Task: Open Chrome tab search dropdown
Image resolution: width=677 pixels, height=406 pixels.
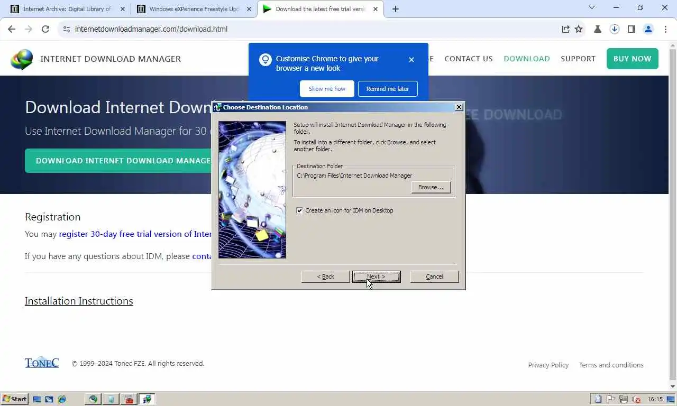Action: [x=592, y=8]
